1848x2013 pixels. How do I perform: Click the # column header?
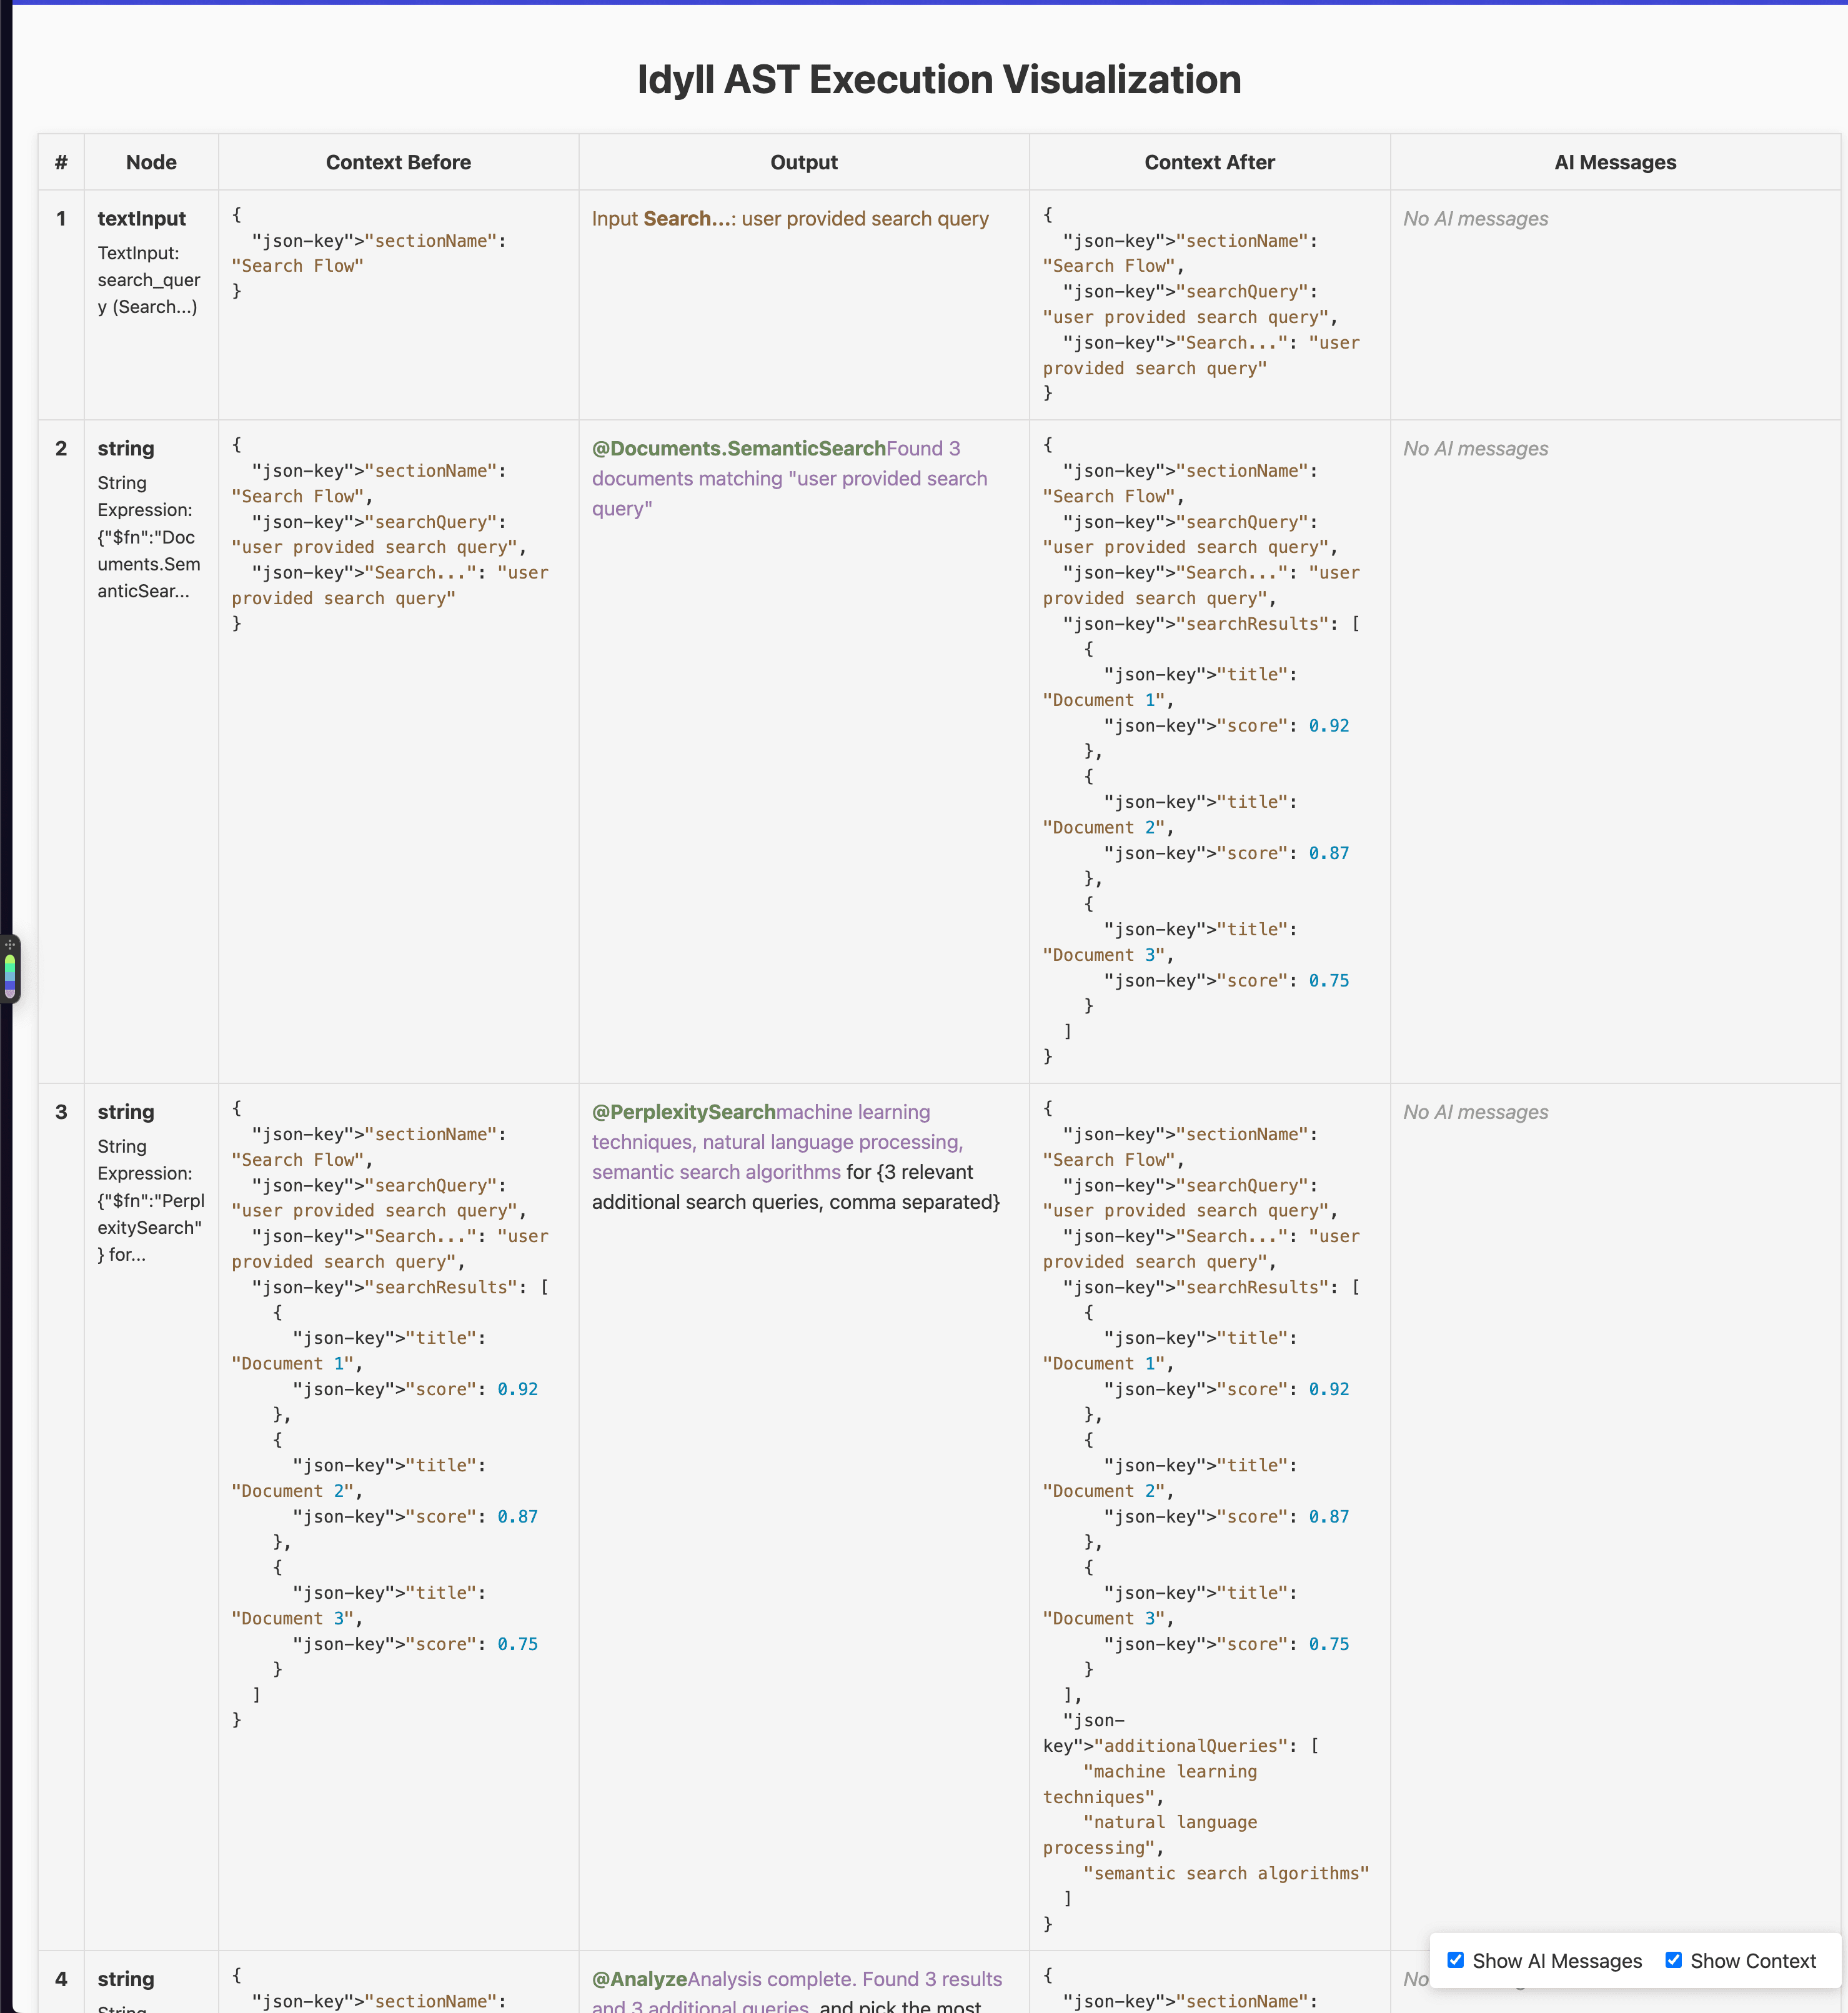click(61, 162)
